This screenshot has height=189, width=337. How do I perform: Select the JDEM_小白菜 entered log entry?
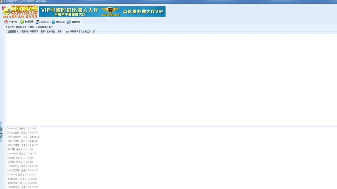pyautogui.click(x=22, y=133)
